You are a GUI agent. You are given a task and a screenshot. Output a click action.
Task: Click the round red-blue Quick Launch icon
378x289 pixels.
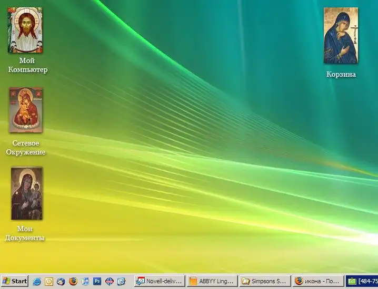pos(110,282)
